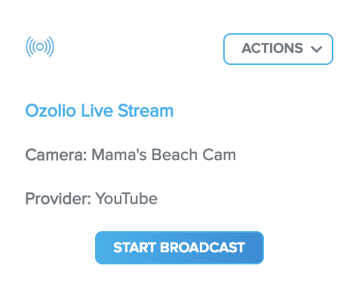Click the live broadcast signal icon

(40, 47)
